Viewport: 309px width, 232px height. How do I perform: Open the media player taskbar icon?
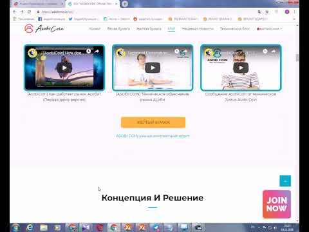57,227
